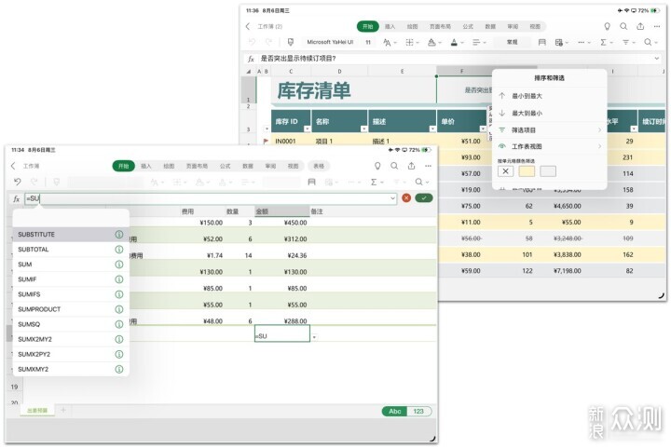Image resolution: width=671 pixels, height=448 pixels.
Task: Switch to 公式 tab in rear window
Action: point(468,26)
